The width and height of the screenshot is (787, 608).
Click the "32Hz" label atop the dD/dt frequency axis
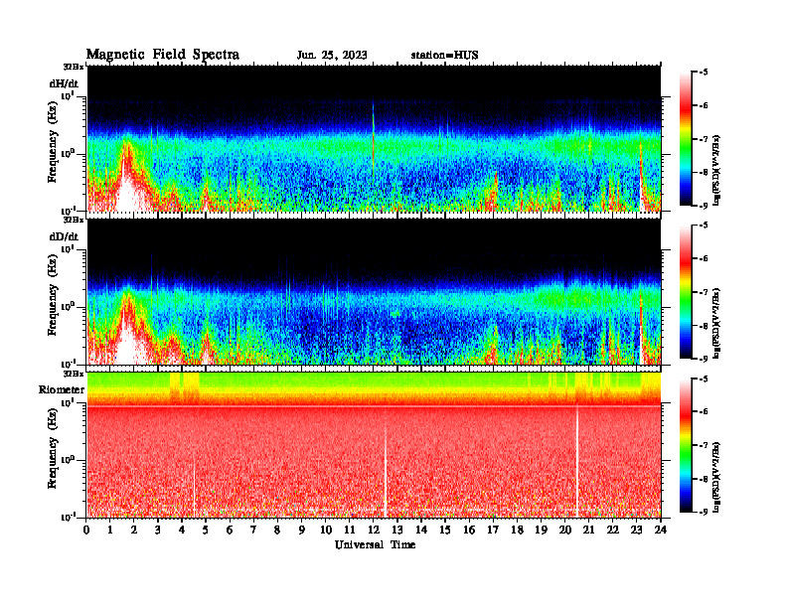[74, 220]
